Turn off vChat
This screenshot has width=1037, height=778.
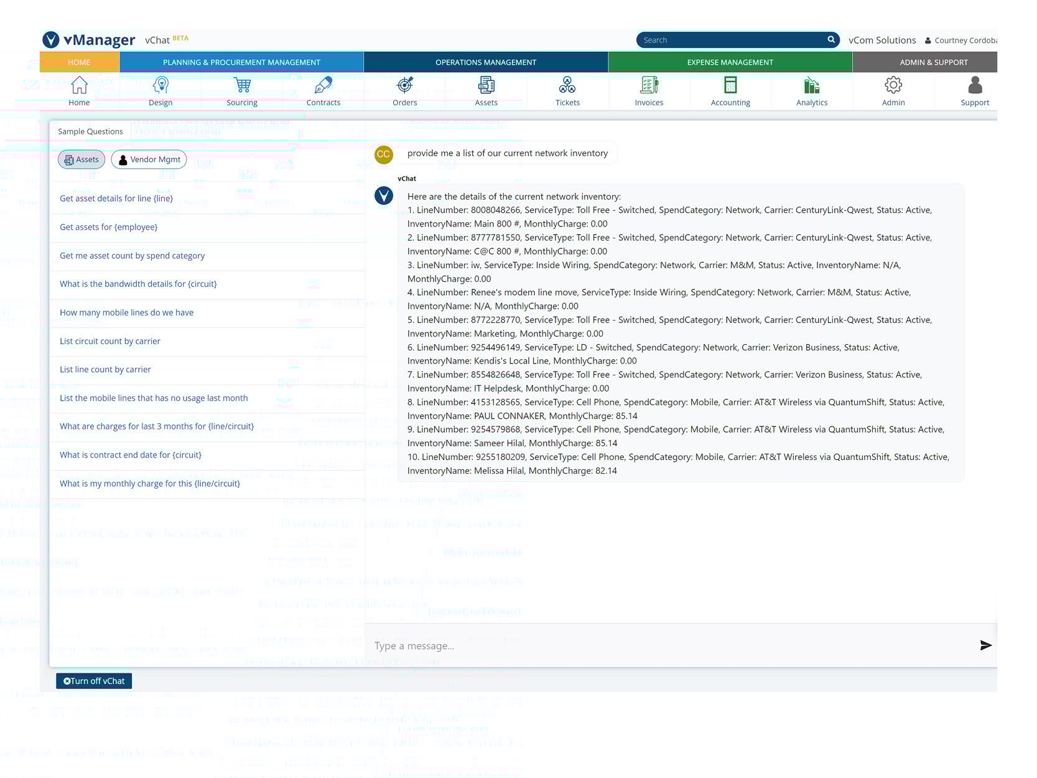pyautogui.click(x=93, y=680)
